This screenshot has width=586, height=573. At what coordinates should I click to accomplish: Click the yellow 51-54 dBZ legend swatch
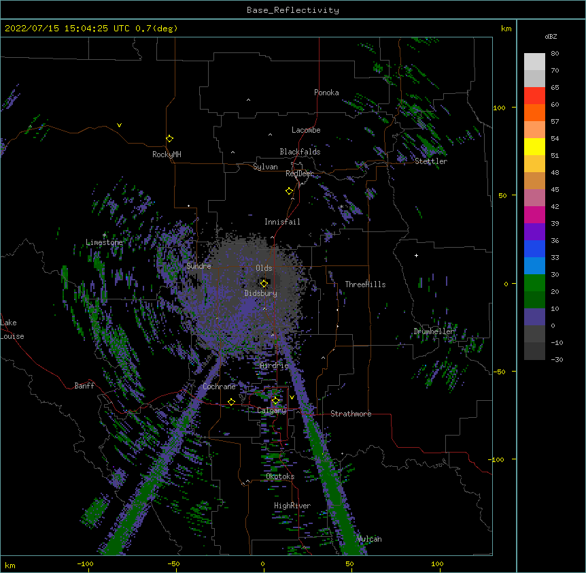point(534,147)
